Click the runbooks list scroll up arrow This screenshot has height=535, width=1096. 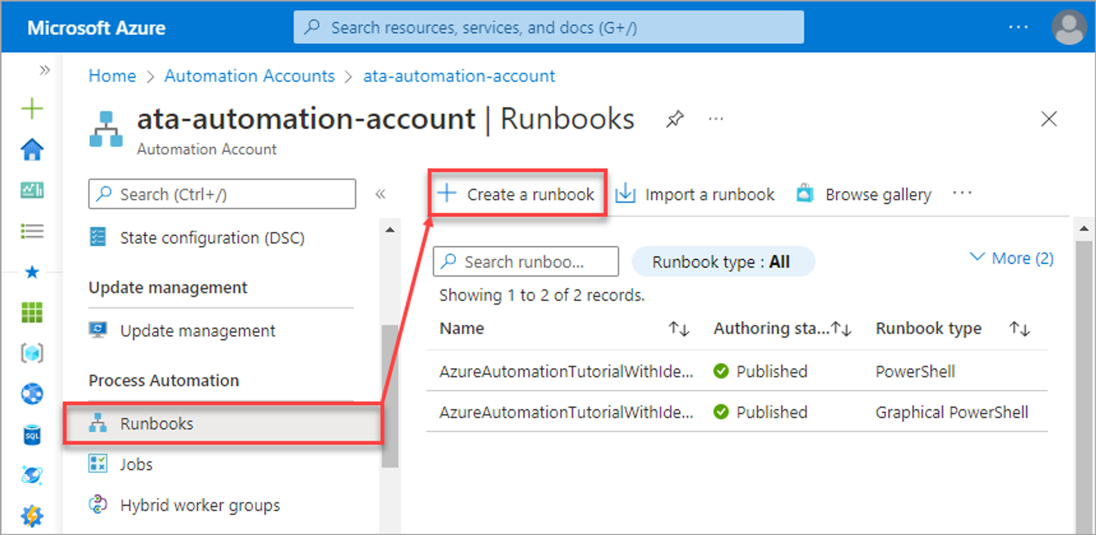[1084, 229]
